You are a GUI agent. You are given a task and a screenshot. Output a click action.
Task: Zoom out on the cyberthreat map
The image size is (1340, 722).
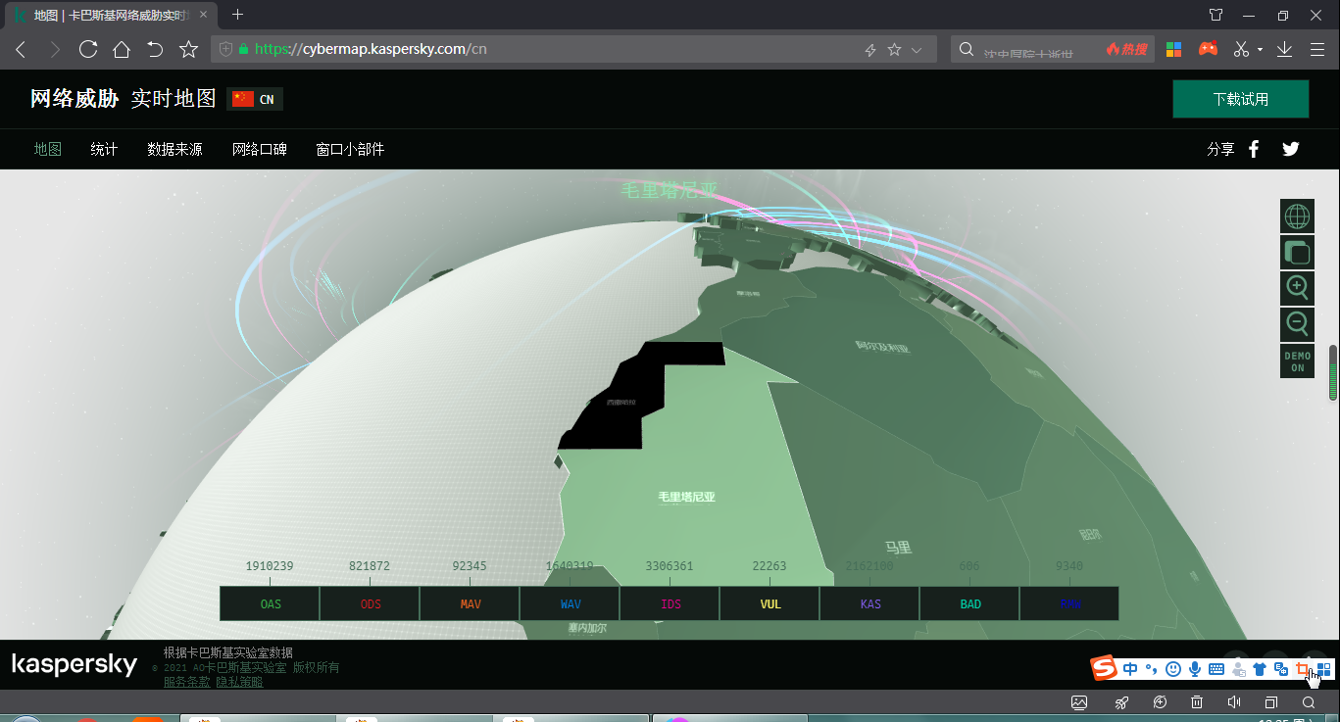click(x=1297, y=324)
